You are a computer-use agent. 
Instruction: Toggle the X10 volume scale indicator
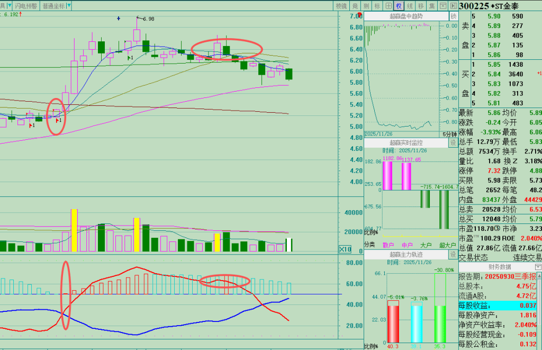345,249
